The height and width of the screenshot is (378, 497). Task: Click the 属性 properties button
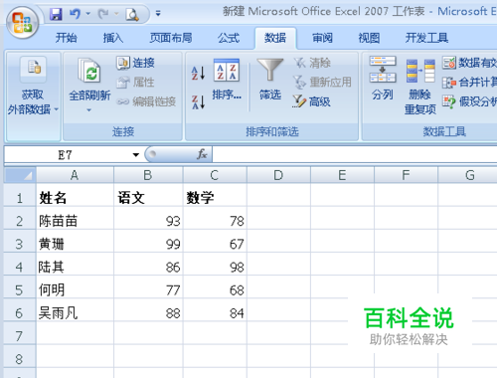[x=135, y=82]
